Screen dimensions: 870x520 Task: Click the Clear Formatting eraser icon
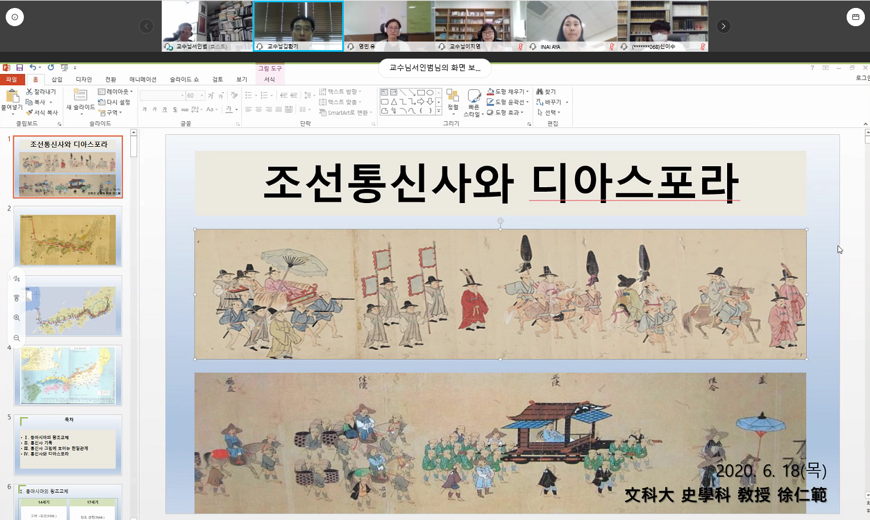click(x=234, y=96)
